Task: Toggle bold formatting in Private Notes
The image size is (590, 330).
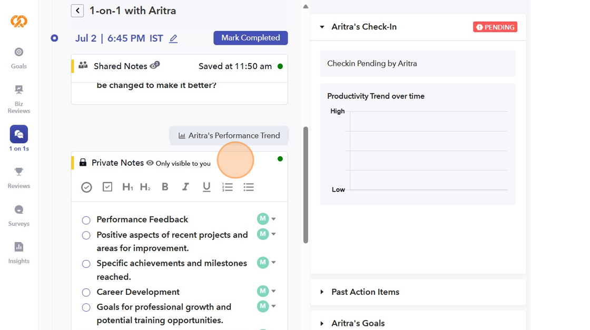Action: click(x=165, y=187)
